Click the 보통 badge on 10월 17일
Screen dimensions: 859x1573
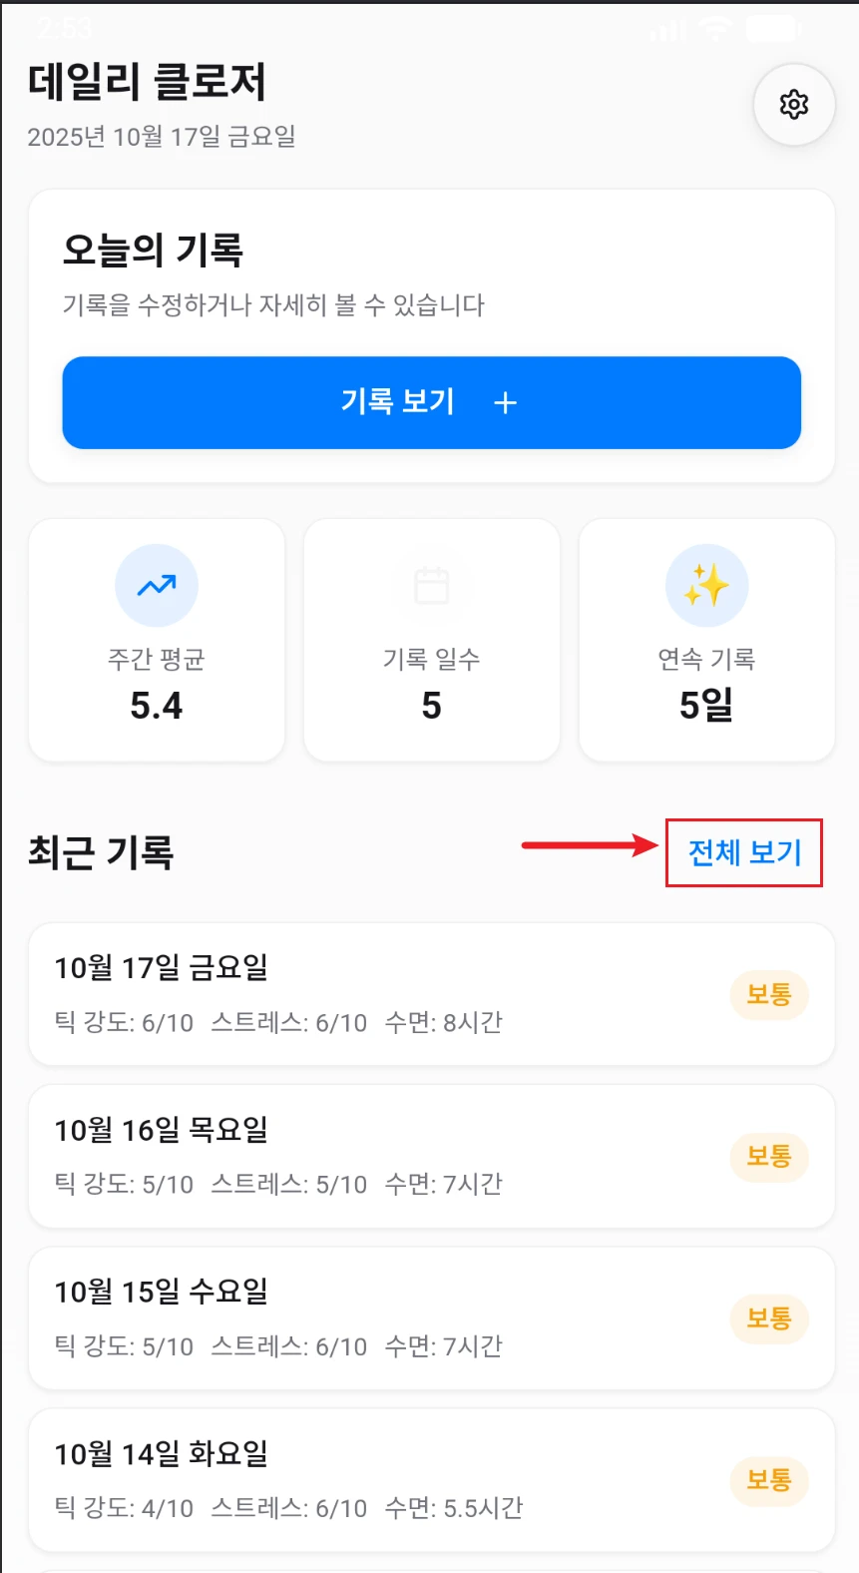768,994
